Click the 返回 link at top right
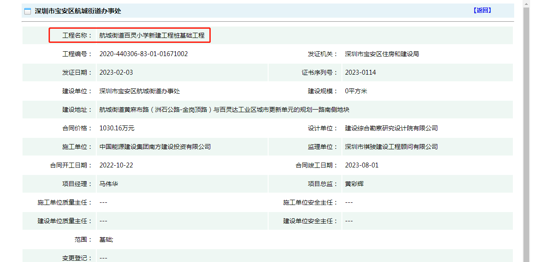Image resolution: width=546 pixels, height=262 pixels. point(482,11)
